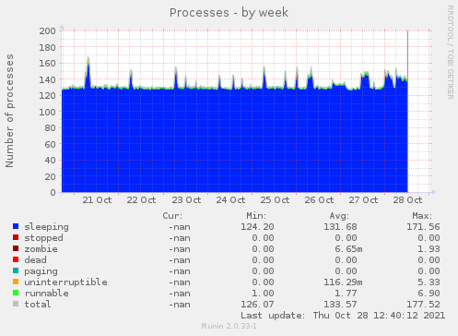The width and height of the screenshot is (458, 336).
Task: Select the 'sleeping' legend label
Action: pyautogui.click(x=46, y=227)
